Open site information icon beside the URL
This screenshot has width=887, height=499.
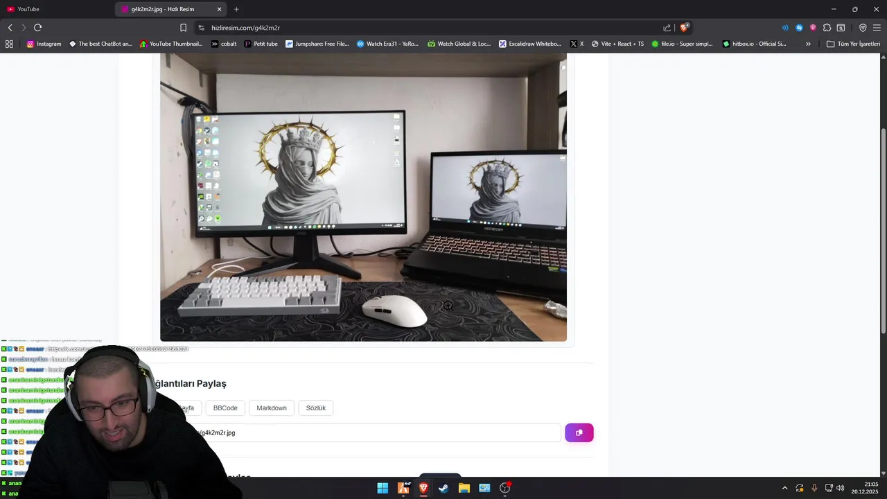[x=201, y=28]
